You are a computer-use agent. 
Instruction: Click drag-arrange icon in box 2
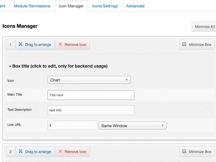click(20, 152)
